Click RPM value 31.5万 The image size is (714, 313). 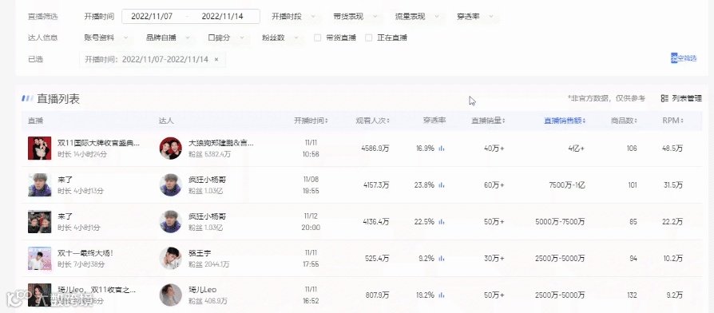click(673, 185)
